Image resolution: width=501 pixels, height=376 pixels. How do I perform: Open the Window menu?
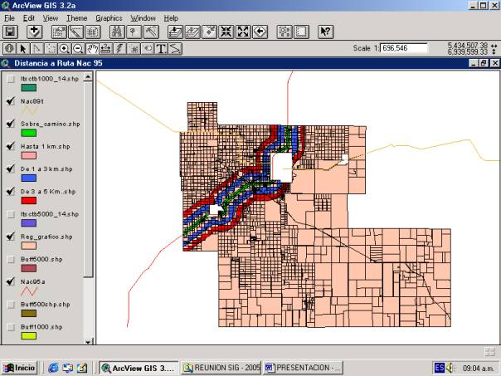(x=143, y=17)
